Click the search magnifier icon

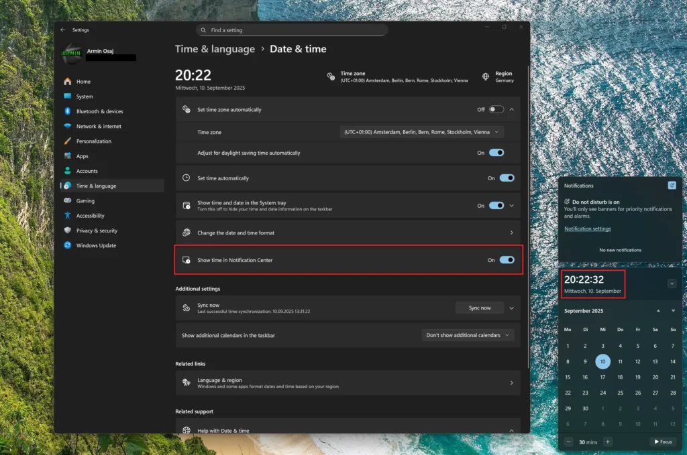(x=203, y=30)
